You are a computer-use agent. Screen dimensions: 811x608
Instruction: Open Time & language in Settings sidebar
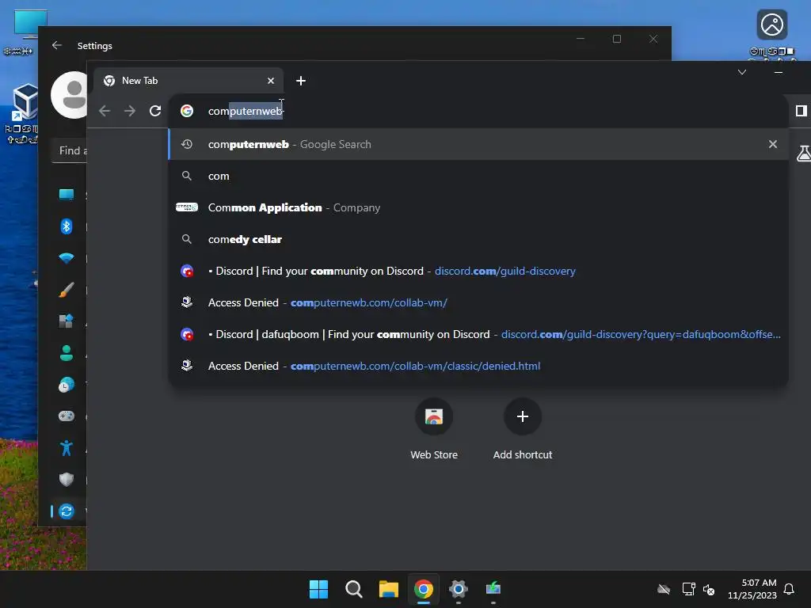(x=67, y=385)
